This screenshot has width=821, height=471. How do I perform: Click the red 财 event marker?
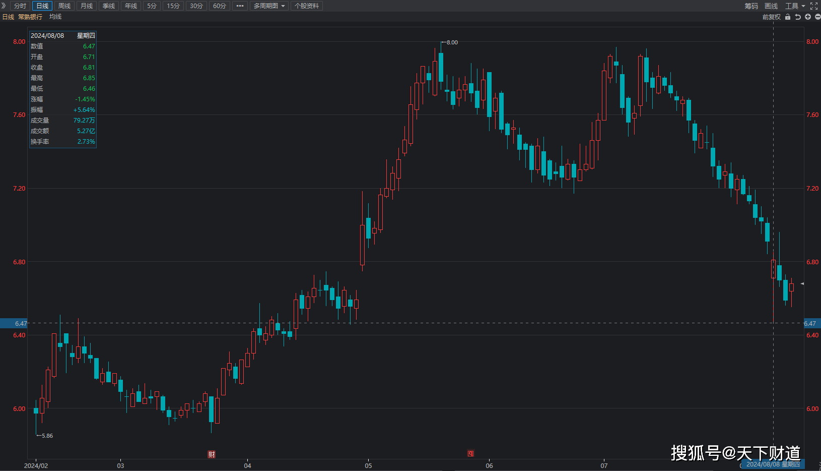click(x=212, y=454)
